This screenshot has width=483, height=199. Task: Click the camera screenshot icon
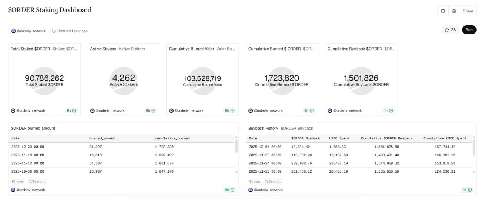coord(454,11)
